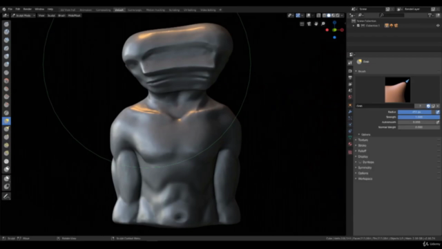Image resolution: width=442 pixels, height=249 pixels.
Task: Open the Brush menu in header
Action: tap(61, 15)
